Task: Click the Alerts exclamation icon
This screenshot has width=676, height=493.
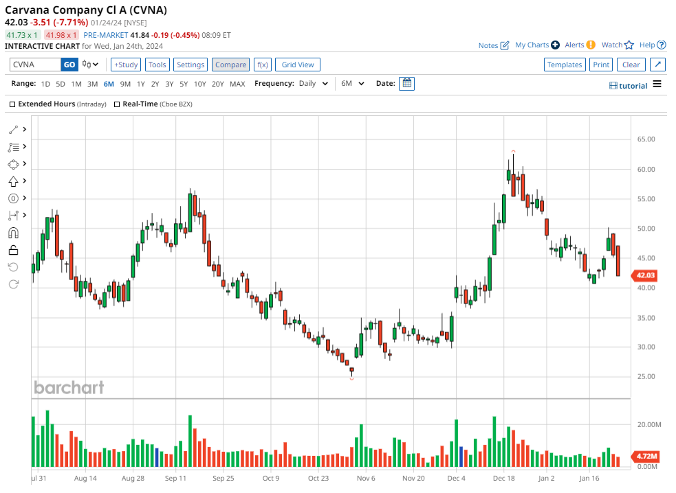Action: [591, 45]
